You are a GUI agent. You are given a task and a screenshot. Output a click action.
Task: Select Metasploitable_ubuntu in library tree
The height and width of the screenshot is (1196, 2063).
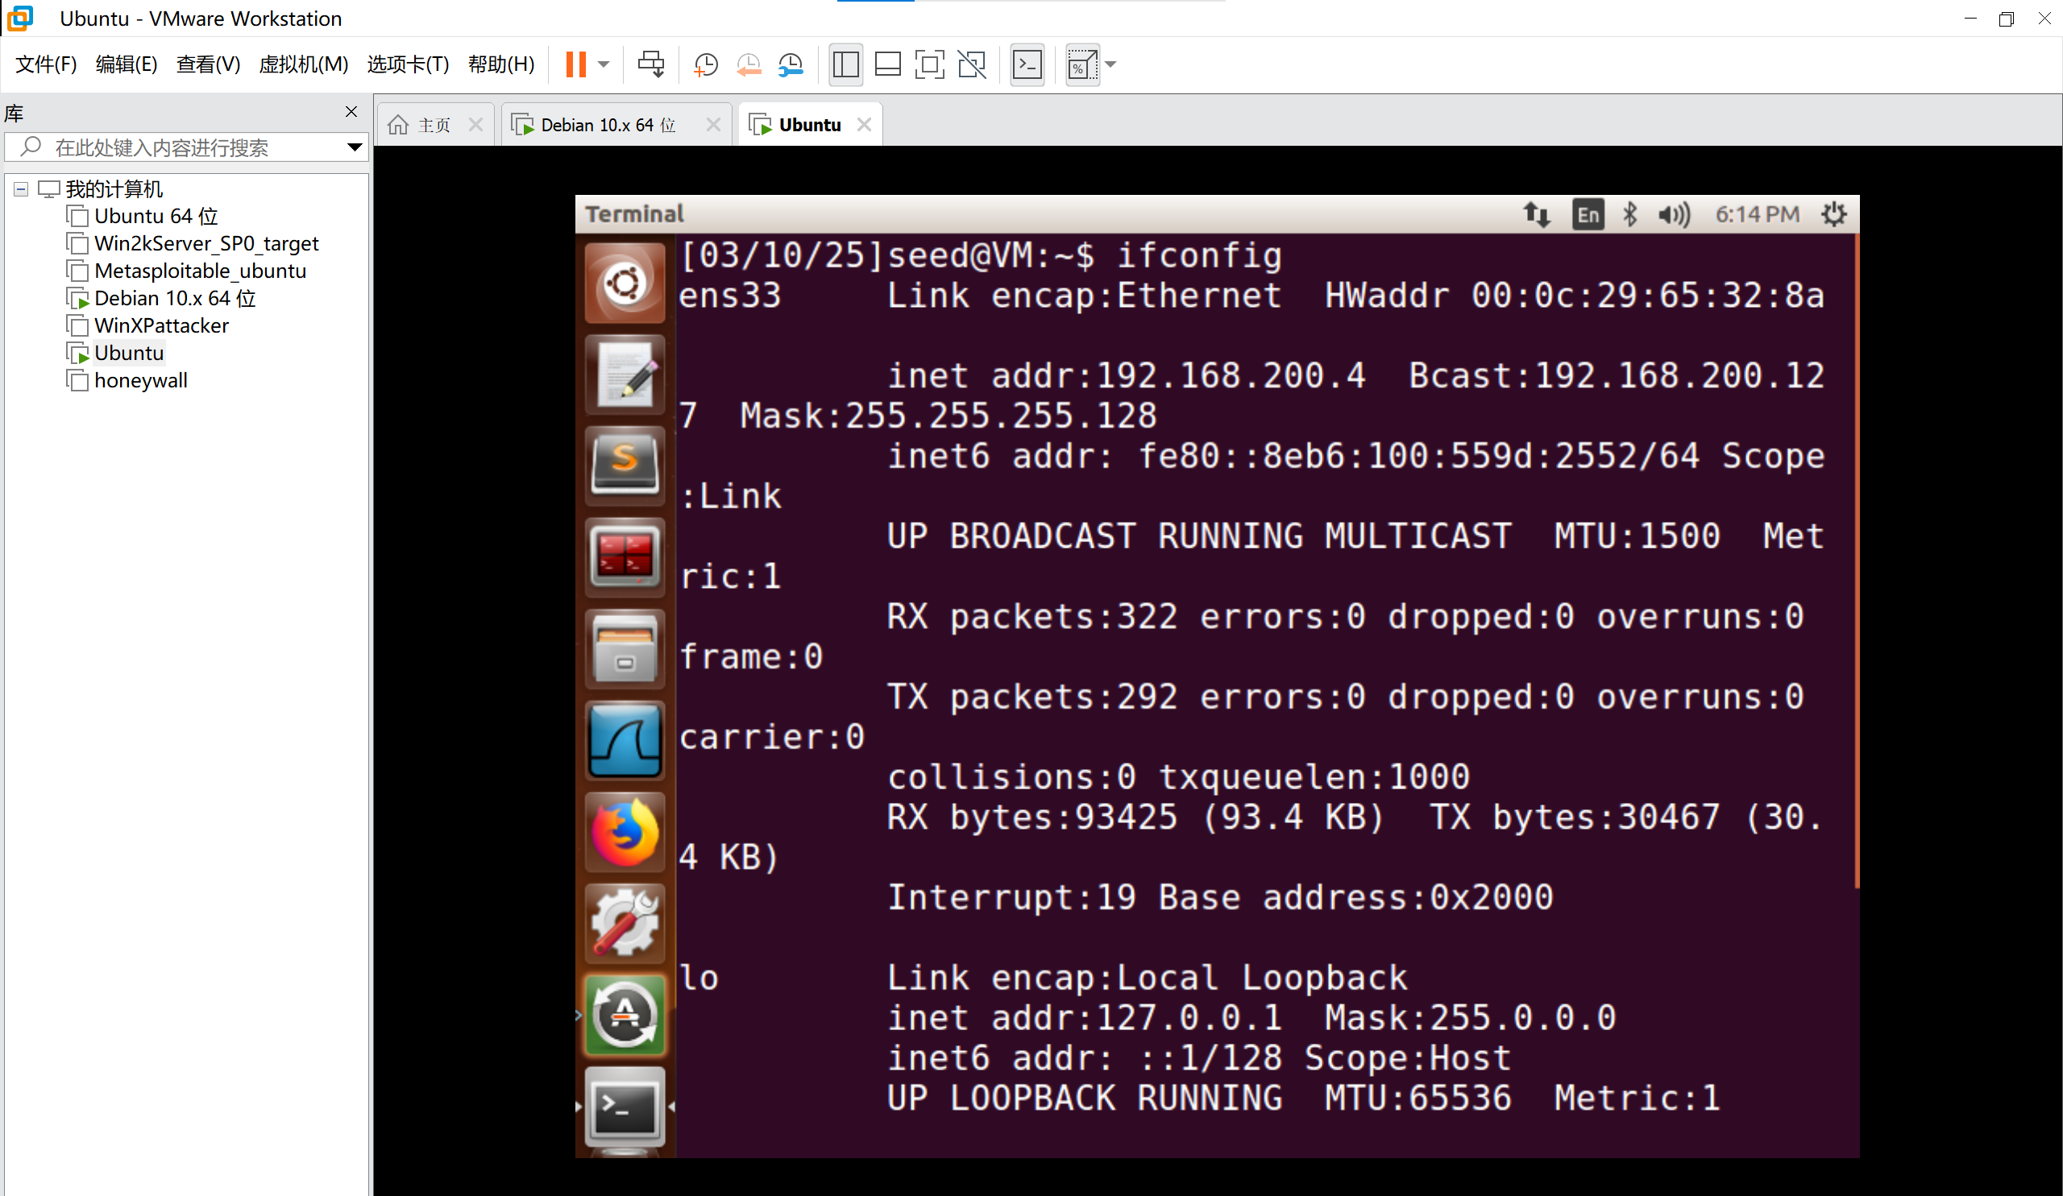coord(200,271)
